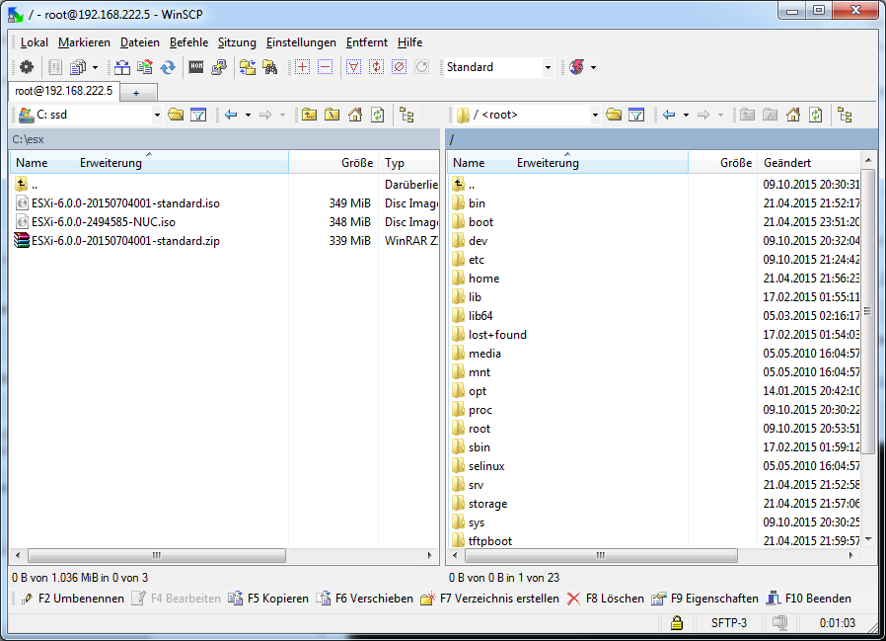Open the Sitzung menu
Image resolution: width=886 pixels, height=641 pixels.
(x=237, y=42)
